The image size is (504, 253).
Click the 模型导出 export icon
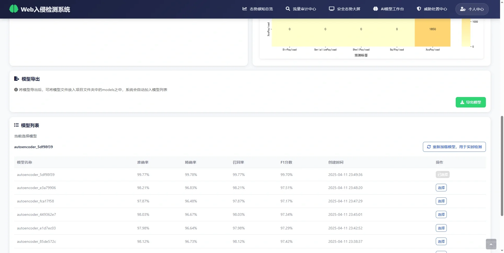(17, 79)
